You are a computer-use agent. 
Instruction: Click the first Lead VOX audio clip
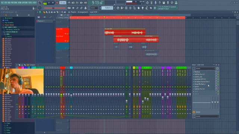[x=125, y=32]
